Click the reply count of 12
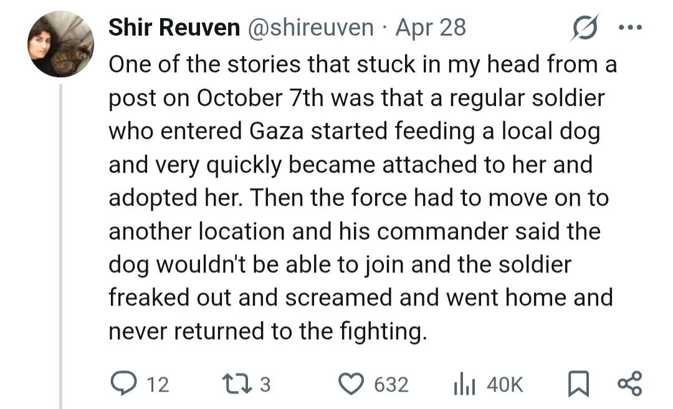Viewport: 673px width, 409px height. 158,384
